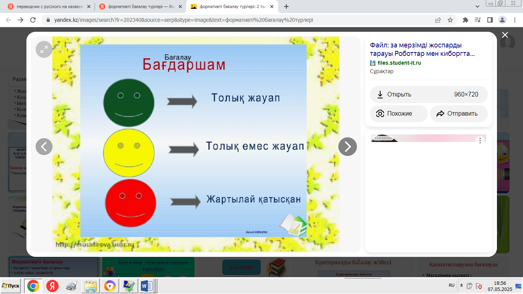Open the Chrome profile avatar
Viewport: 523px width, 294px height.
pos(502,20)
